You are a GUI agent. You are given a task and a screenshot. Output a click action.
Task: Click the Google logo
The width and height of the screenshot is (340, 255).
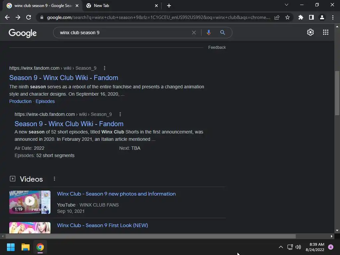(x=23, y=33)
